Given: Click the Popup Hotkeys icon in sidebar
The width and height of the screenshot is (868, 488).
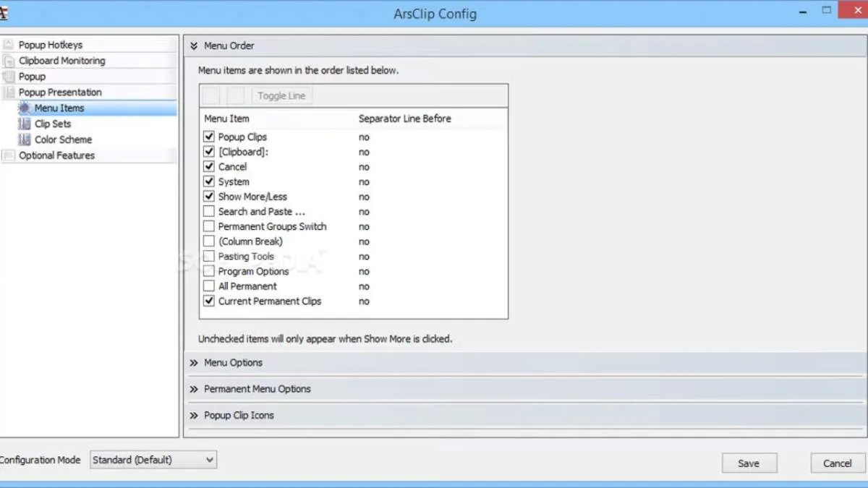Looking at the screenshot, I should [x=9, y=45].
